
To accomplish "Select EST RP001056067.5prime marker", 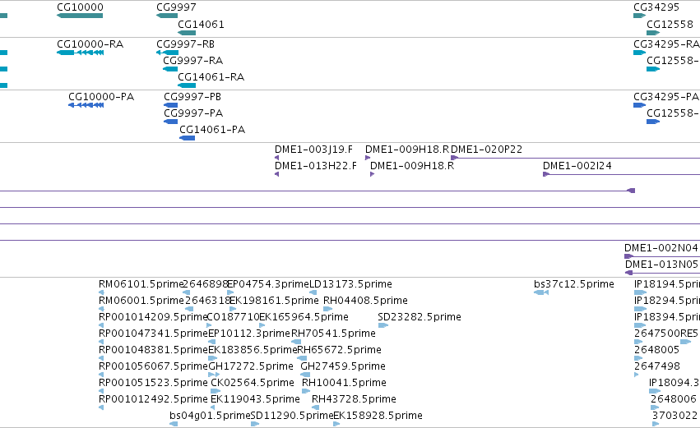I will 101,375.
